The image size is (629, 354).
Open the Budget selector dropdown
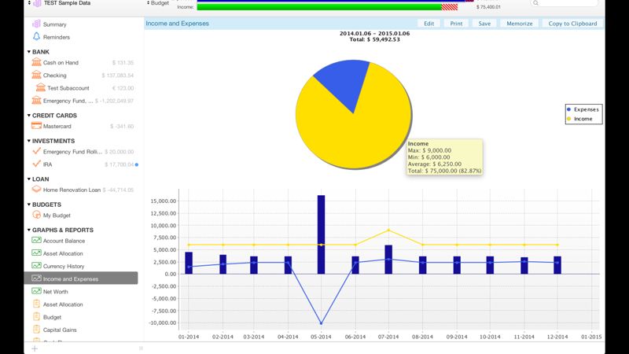coord(158,3)
